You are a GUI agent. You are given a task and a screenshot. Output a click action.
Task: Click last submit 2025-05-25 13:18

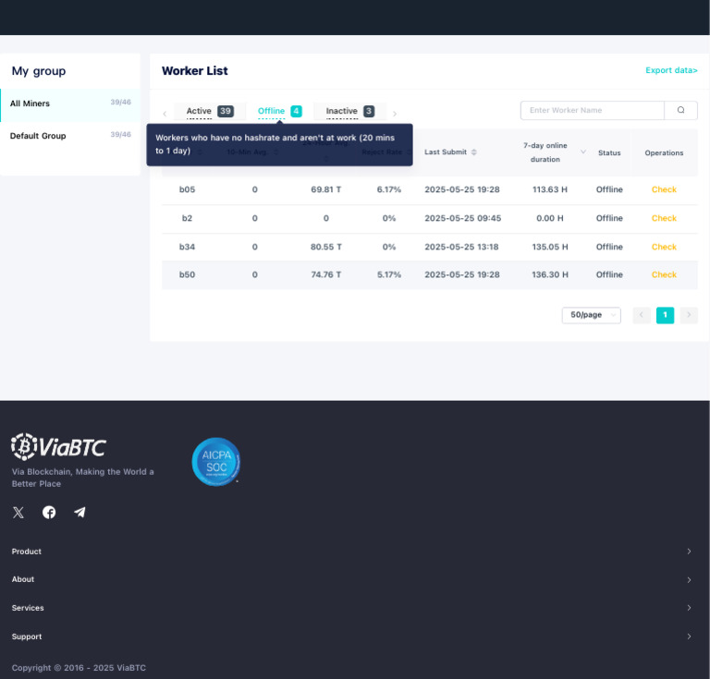click(461, 247)
